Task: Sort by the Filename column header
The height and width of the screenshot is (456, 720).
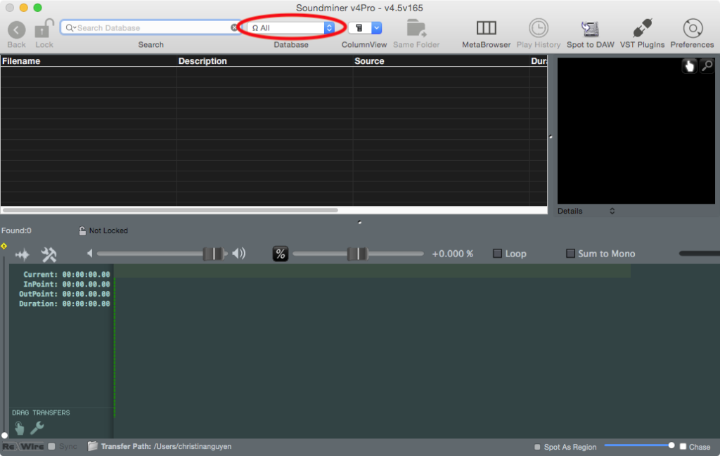Action: 89,61
